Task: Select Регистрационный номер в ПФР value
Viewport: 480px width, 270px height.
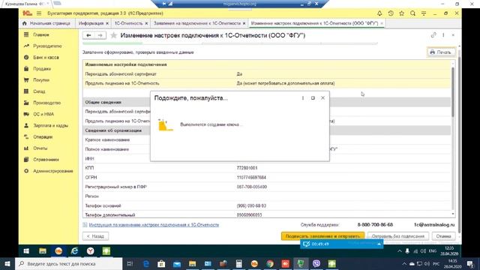Action: pyautogui.click(x=252, y=187)
